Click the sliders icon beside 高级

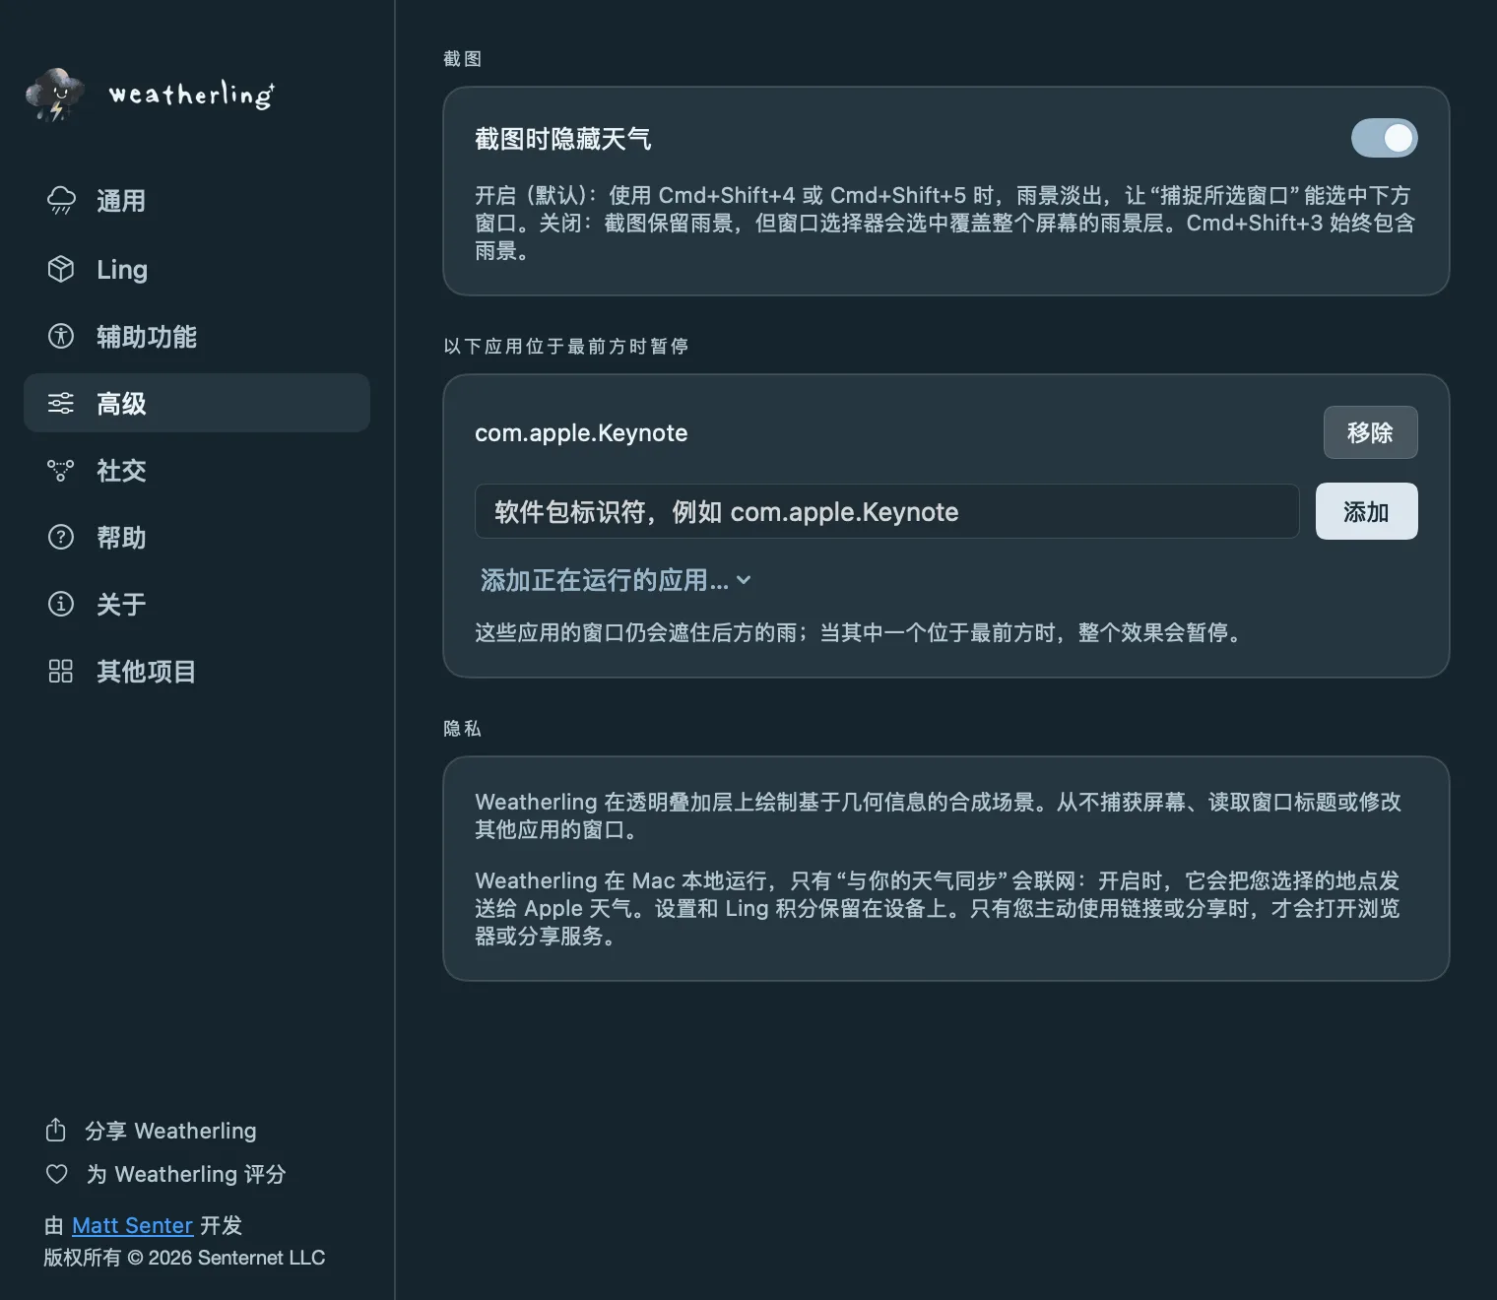point(61,403)
